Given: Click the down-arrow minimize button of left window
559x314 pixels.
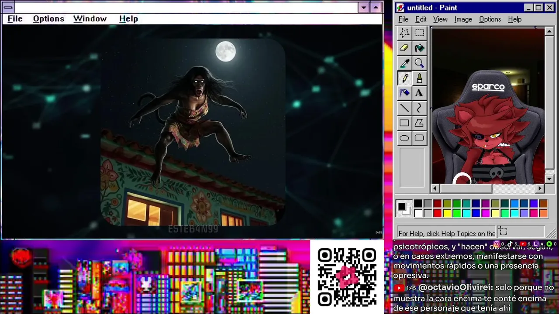Looking at the screenshot, I should coord(364,7).
